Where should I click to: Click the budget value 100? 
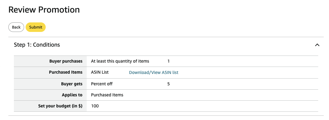click(95, 106)
